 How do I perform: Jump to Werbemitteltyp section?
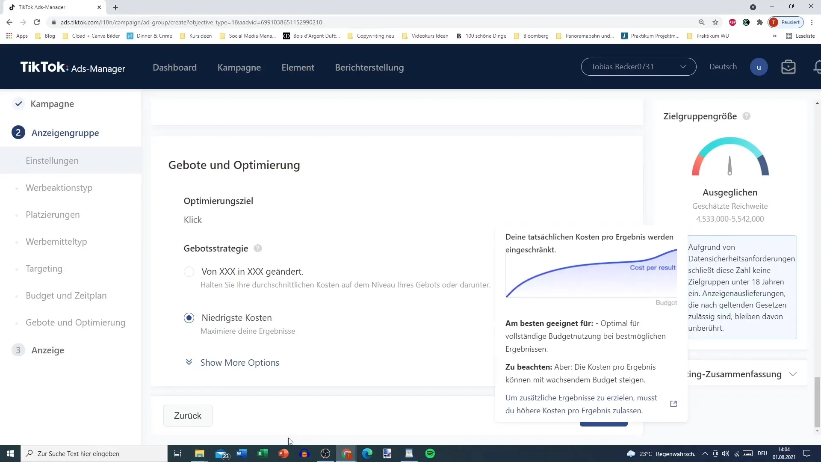point(56,242)
